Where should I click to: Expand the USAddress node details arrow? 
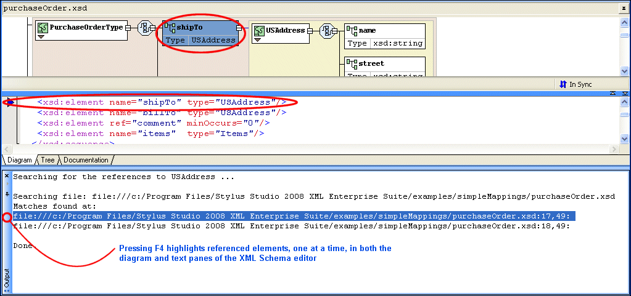pos(257,40)
